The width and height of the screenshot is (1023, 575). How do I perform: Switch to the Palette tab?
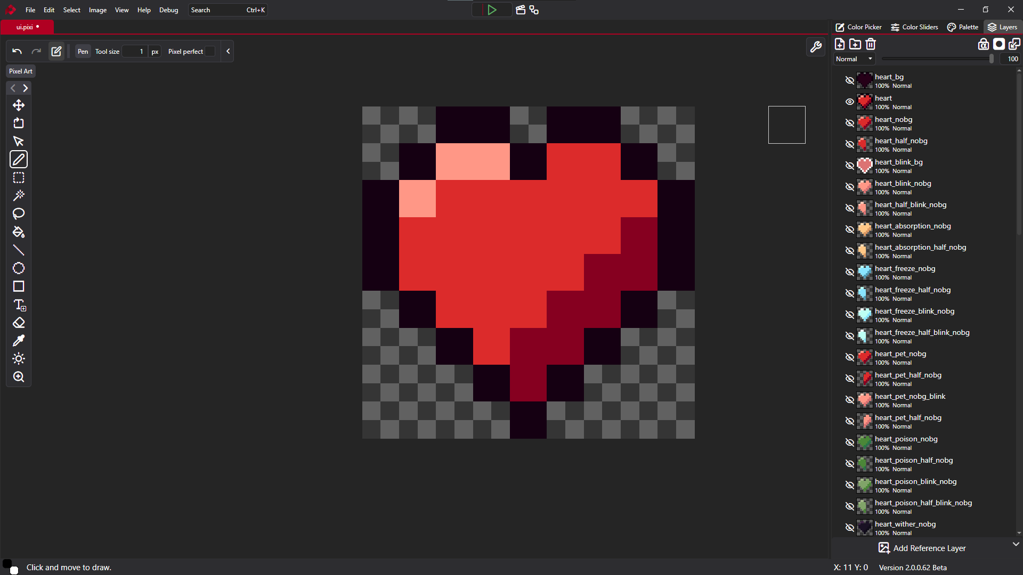[x=963, y=27]
